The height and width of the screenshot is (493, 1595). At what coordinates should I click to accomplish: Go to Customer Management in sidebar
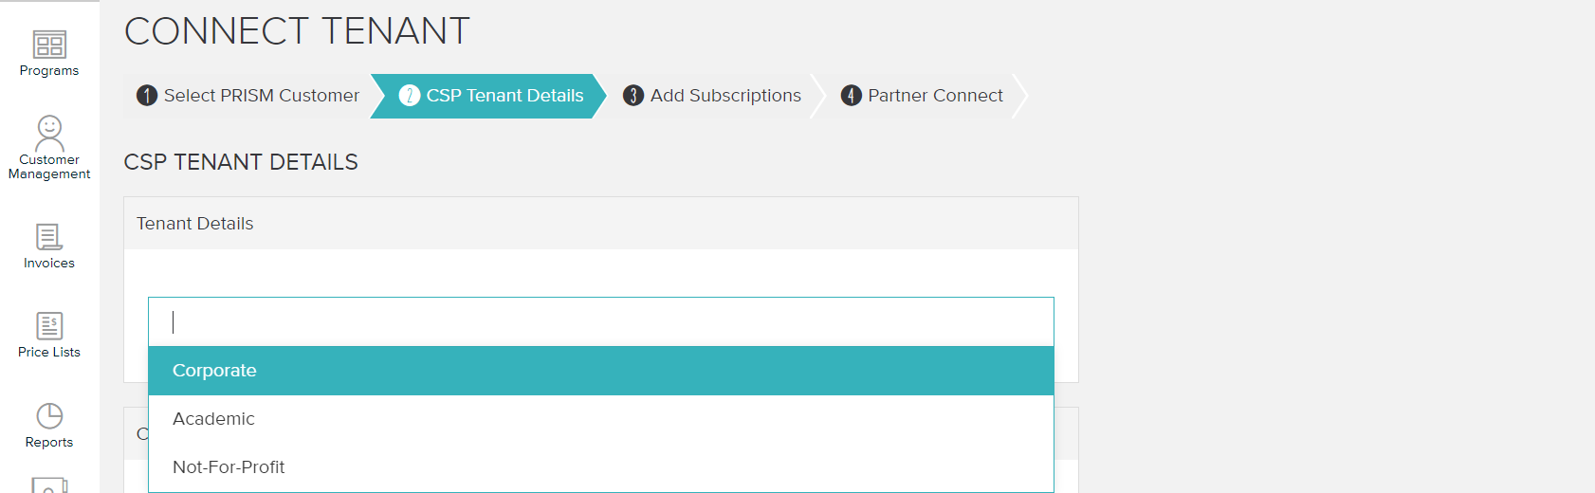point(49,133)
